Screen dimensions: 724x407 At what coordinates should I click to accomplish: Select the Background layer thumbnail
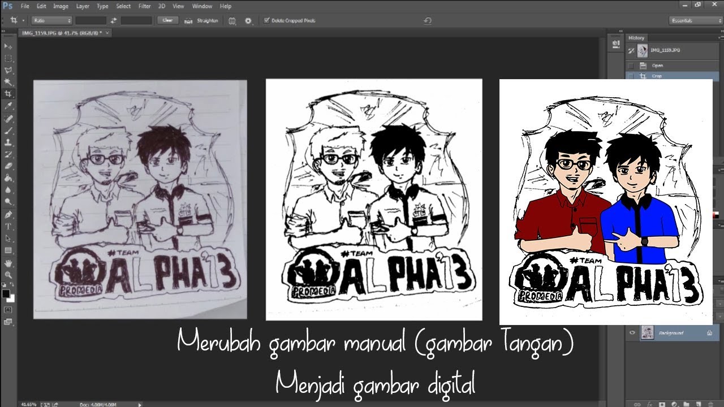(x=647, y=333)
